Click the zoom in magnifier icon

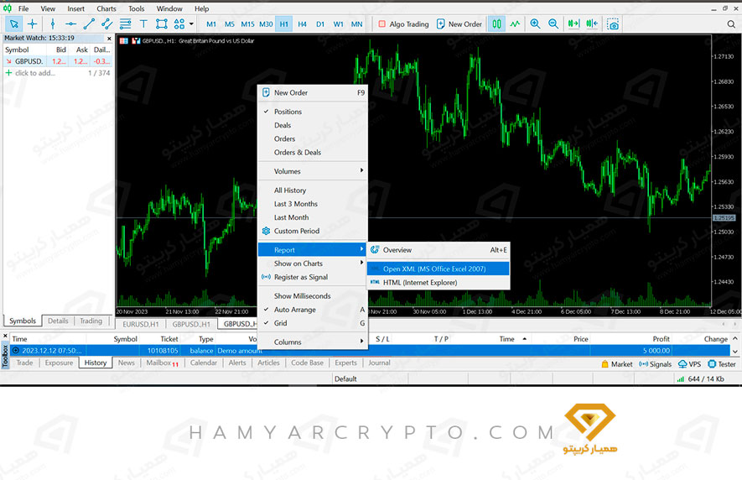coord(535,24)
